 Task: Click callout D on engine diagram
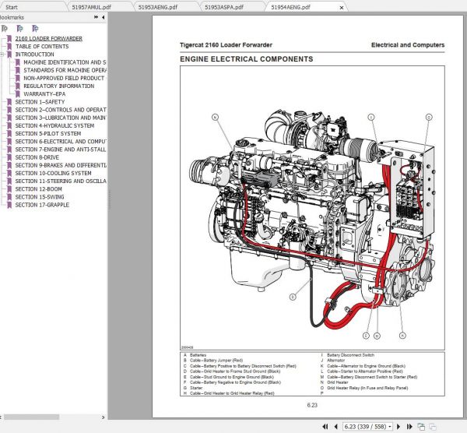293,297
